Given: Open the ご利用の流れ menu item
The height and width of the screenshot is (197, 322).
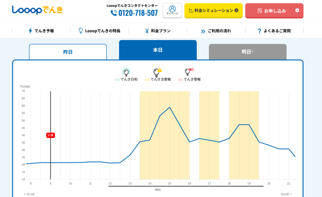Looking at the screenshot, I should pos(216,31).
